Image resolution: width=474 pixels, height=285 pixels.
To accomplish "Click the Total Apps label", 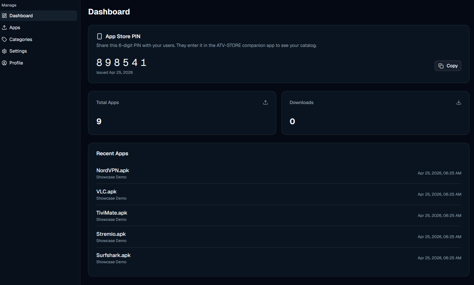I will click(108, 102).
